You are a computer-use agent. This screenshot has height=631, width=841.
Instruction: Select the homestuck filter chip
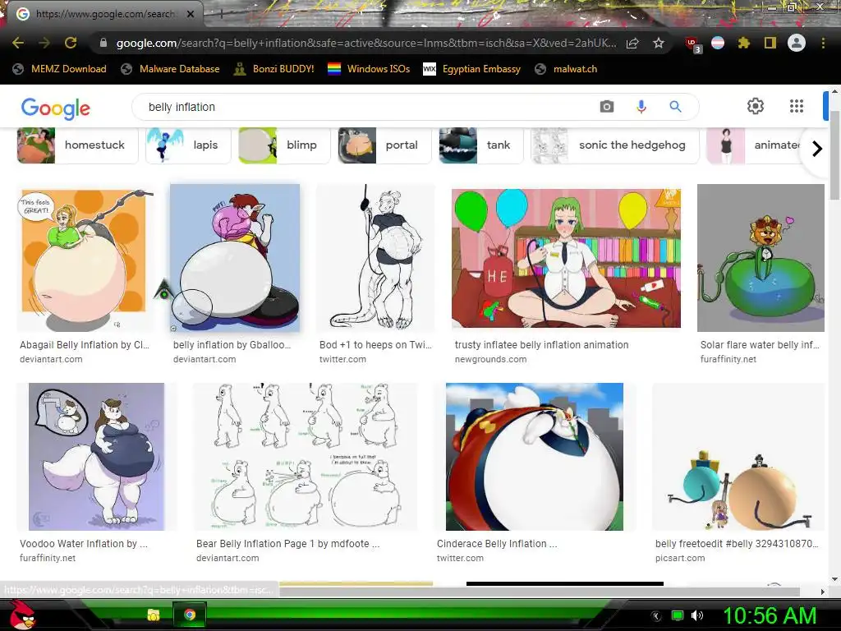pos(77,145)
